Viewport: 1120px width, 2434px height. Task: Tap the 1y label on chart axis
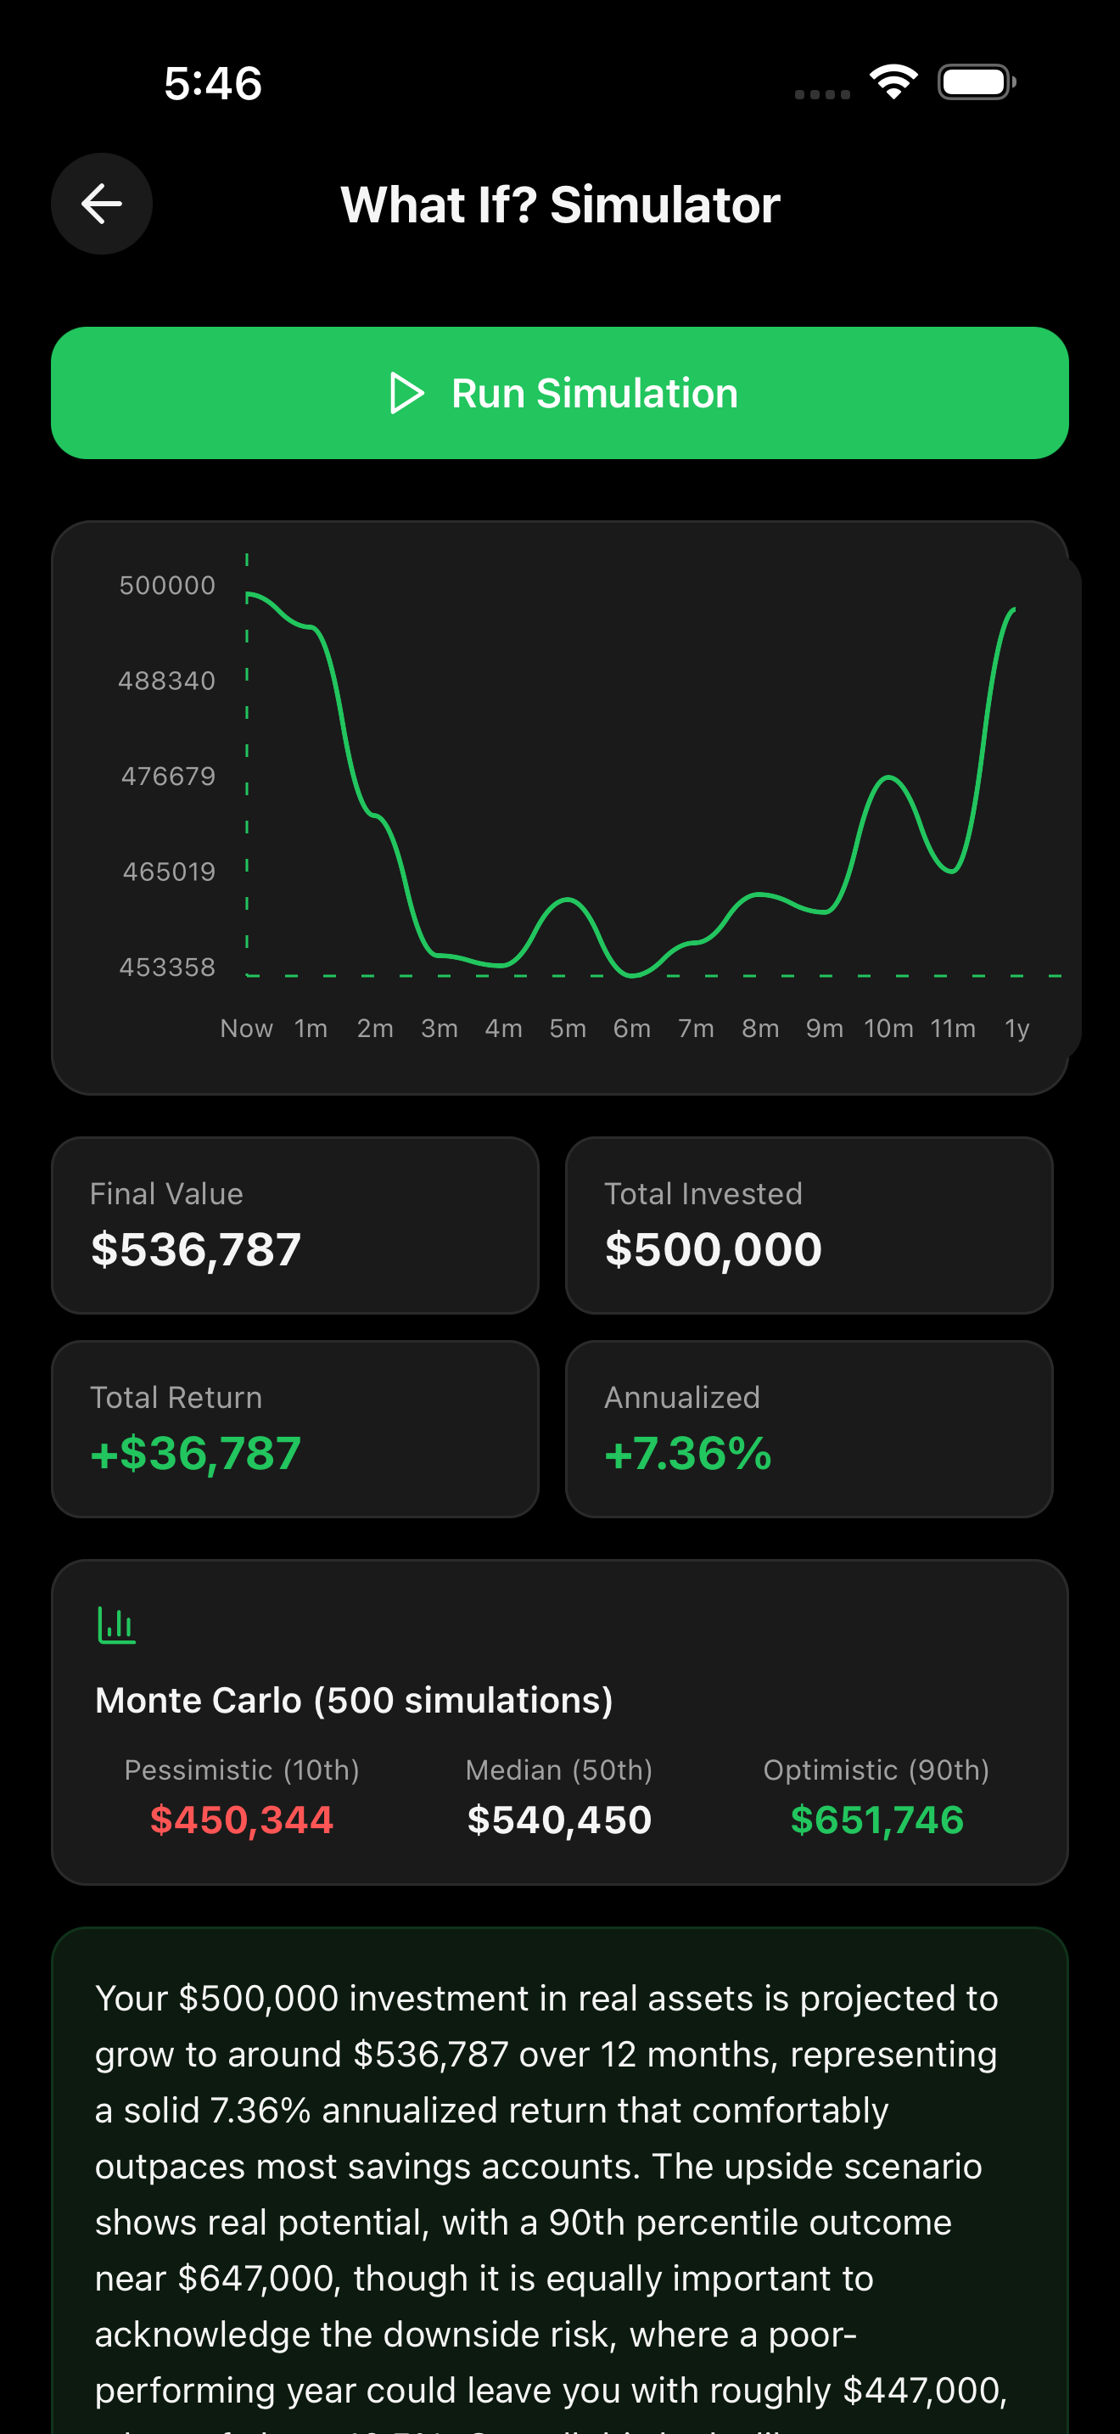(1016, 1028)
